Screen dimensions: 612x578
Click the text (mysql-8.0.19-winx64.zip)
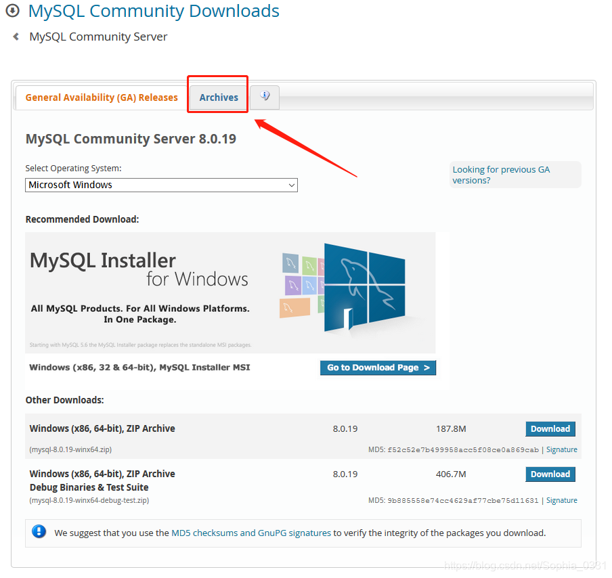tap(70, 449)
